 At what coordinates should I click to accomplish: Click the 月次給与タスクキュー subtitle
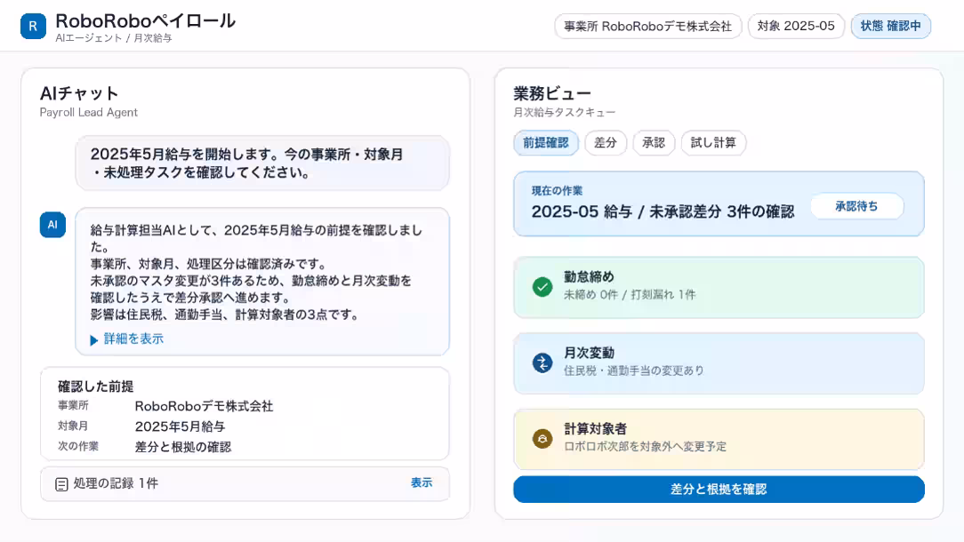tap(565, 113)
